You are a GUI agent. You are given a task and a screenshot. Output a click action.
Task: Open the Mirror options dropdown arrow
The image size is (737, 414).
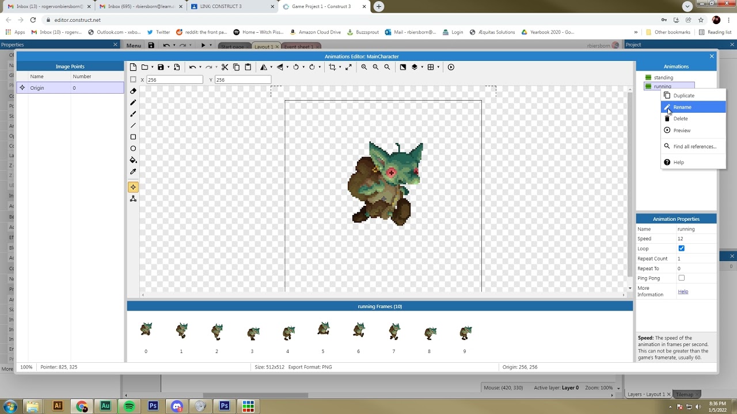[x=271, y=67]
